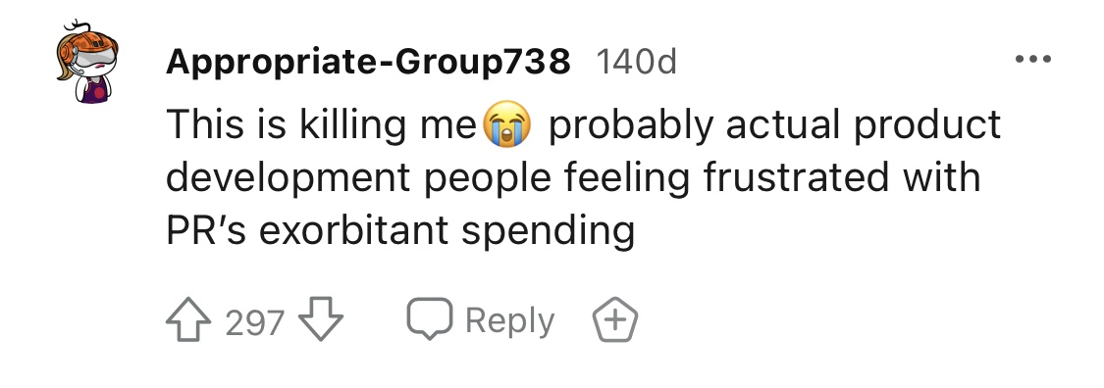Click the 140d timestamp permalink
1104x388 pixels.
pos(637,62)
